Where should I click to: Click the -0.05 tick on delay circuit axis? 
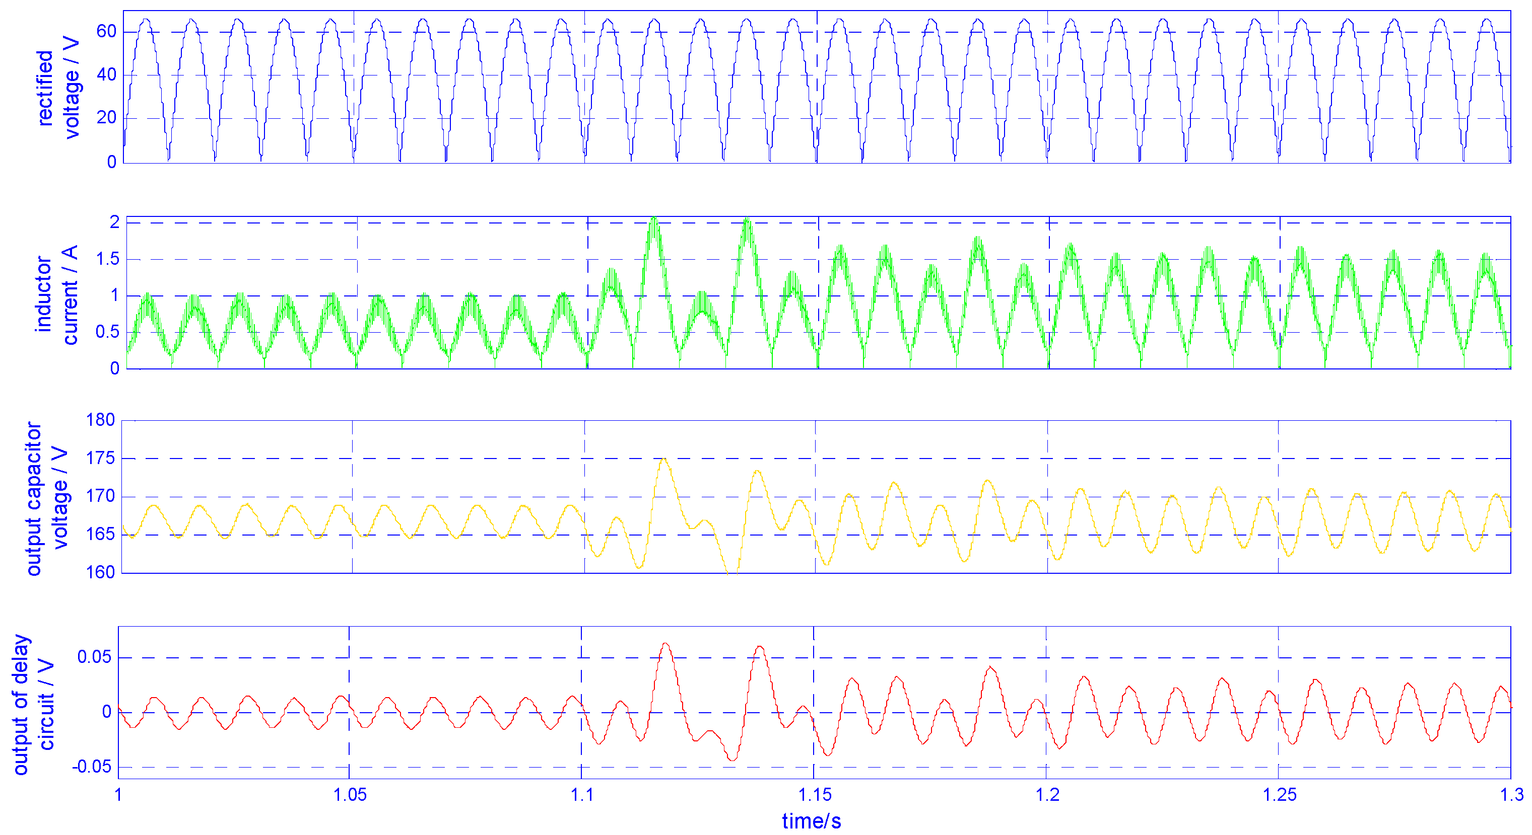tap(92, 767)
